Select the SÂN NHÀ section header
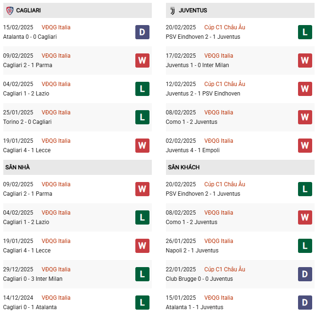This screenshot has width=315, height=312. point(17,167)
